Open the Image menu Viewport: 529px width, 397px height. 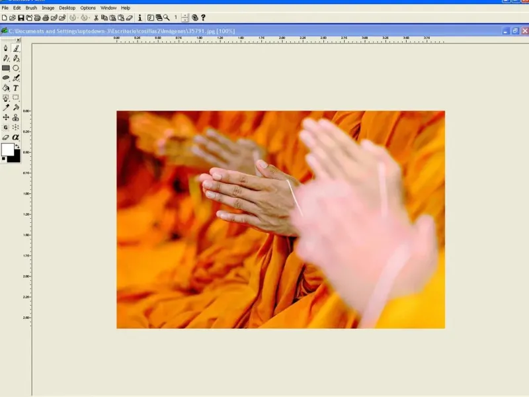(x=48, y=8)
